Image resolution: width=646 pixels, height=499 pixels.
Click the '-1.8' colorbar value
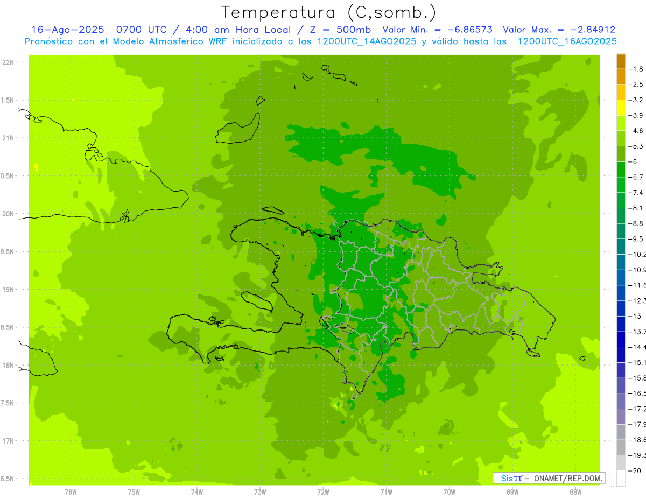pyautogui.click(x=636, y=69)
